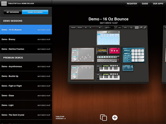This screenshot has height=124, width=166.
Task: Select the Demo Sessions tab
Action: click(x=35, y=12)
